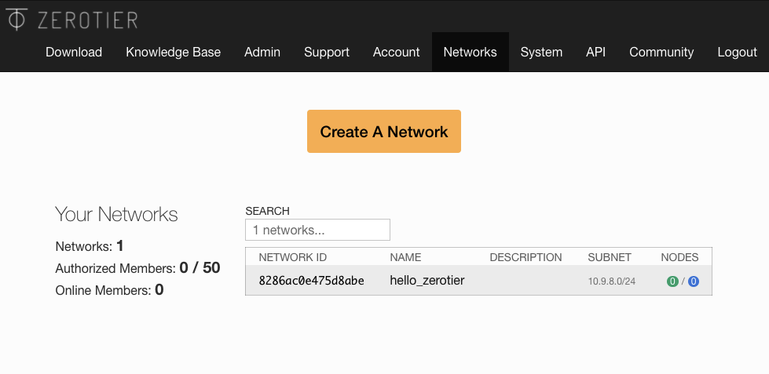769x374 pixels.
Task: Open the Account page
Action: pyautogui.click(x=396, y=52)
